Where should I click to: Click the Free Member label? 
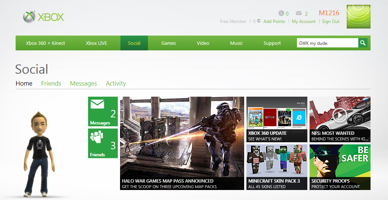pos(233,21)
